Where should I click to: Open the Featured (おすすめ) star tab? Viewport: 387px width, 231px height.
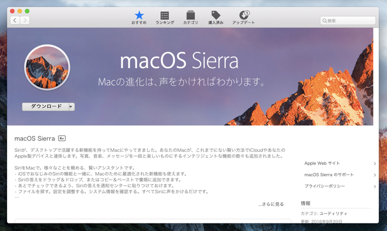pyautogui.click(x=139, y=18)
